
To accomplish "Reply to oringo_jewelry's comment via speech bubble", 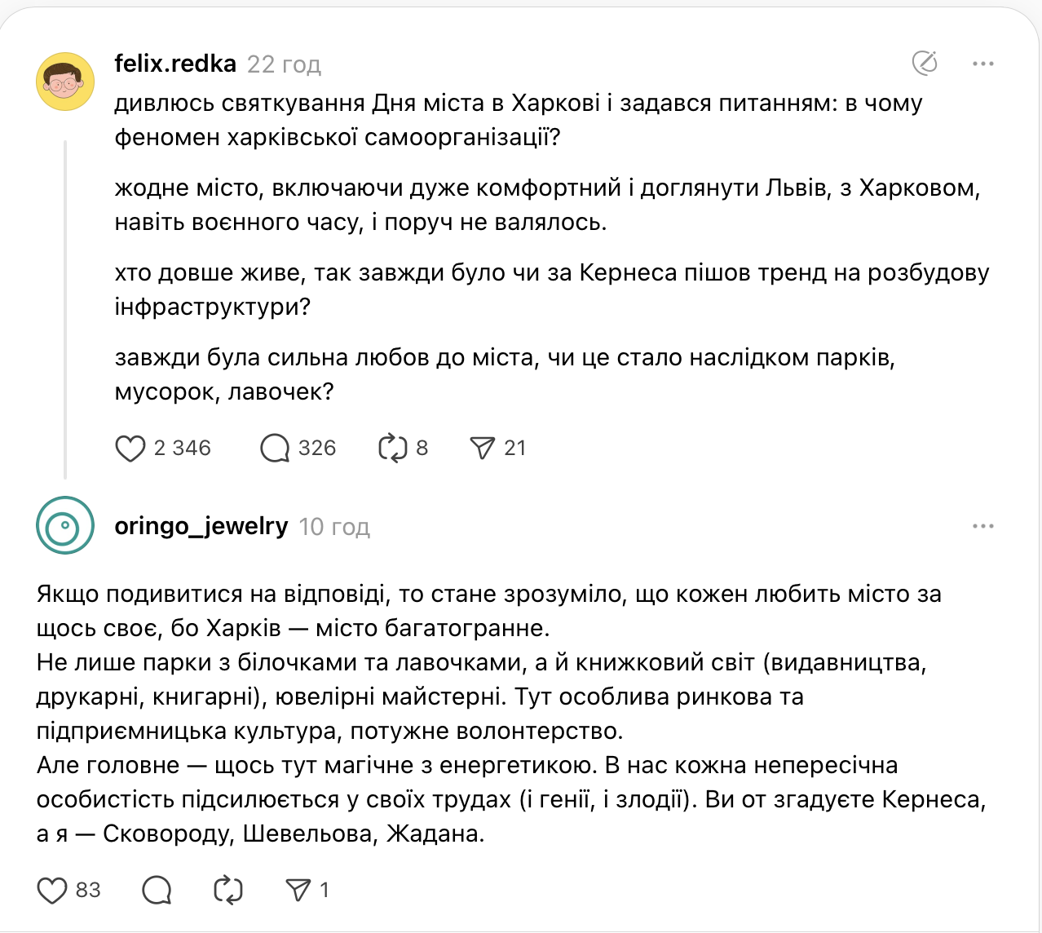I will [157, 890].
